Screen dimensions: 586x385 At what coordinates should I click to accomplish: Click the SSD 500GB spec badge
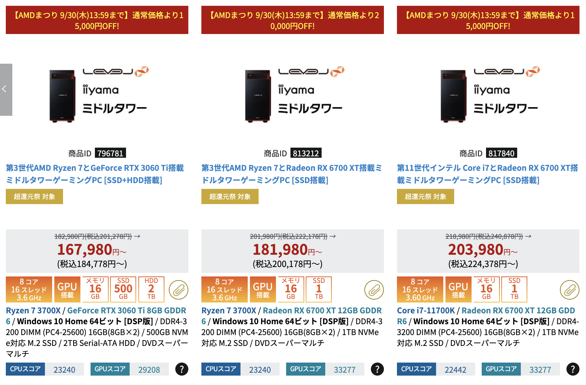click(x=123, y=289)
